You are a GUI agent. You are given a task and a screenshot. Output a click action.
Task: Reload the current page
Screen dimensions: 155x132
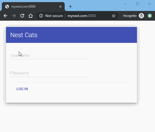(x=22, y=16)
